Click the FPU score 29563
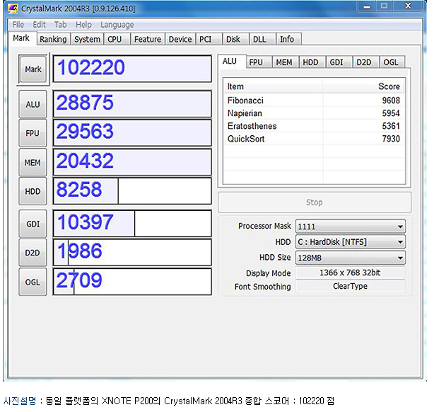The image size is (434, 412). click(132, 133)
